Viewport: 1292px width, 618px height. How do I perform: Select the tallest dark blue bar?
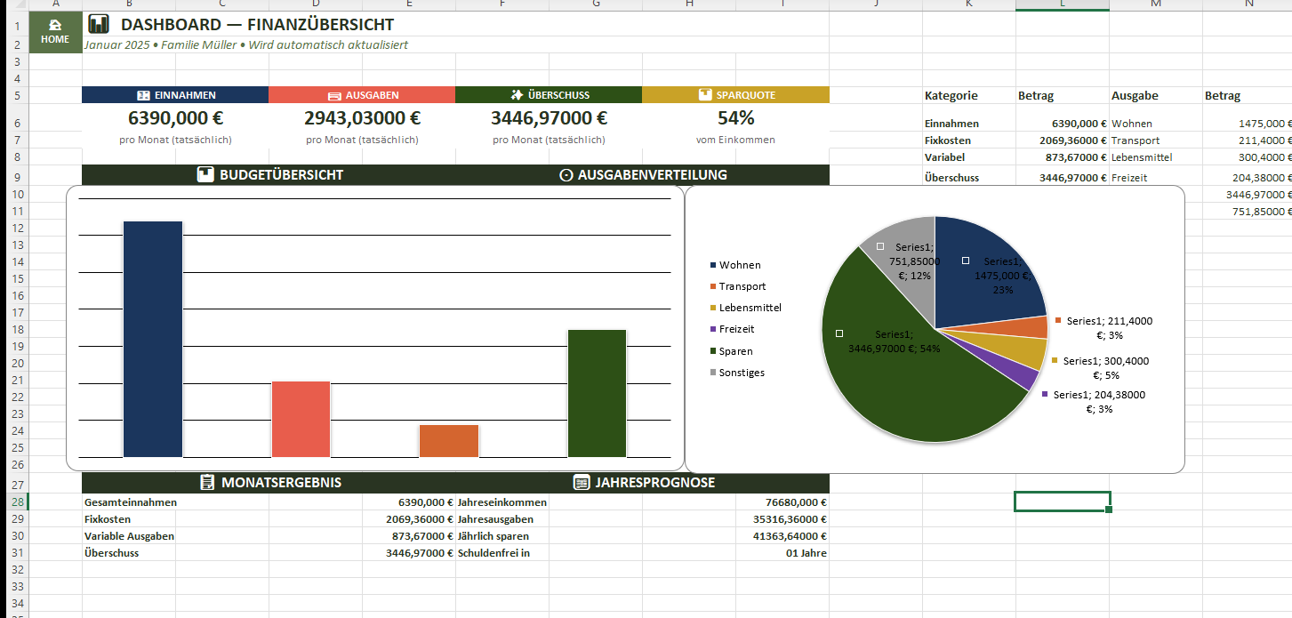153,338
